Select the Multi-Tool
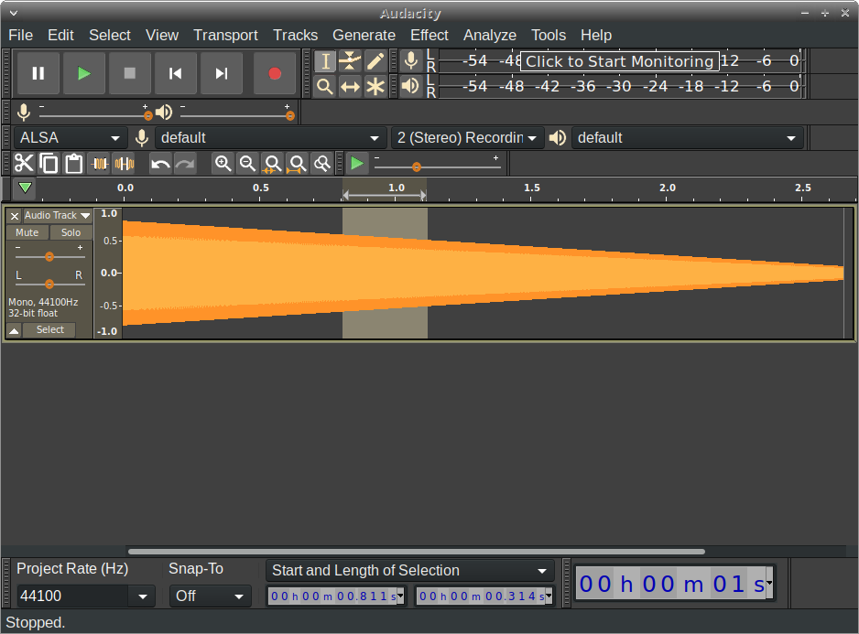 375,85
